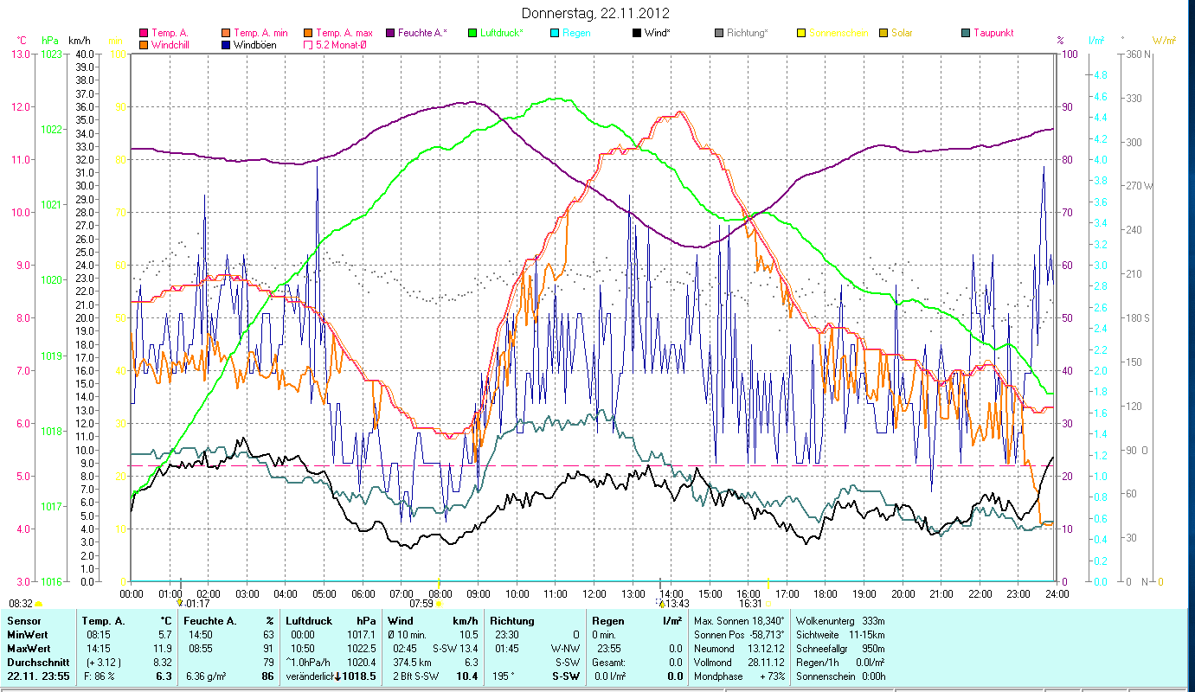Select the Feuchte A.* legend label
The width and height of the screenshot is (1195, 692).
tap(421, 33)
